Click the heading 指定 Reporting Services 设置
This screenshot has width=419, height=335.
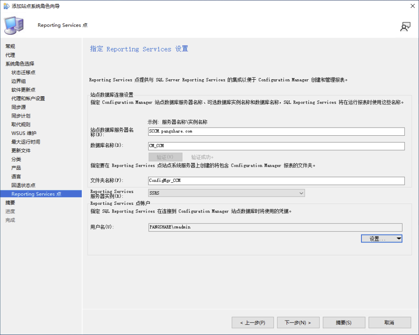[139, 49]
